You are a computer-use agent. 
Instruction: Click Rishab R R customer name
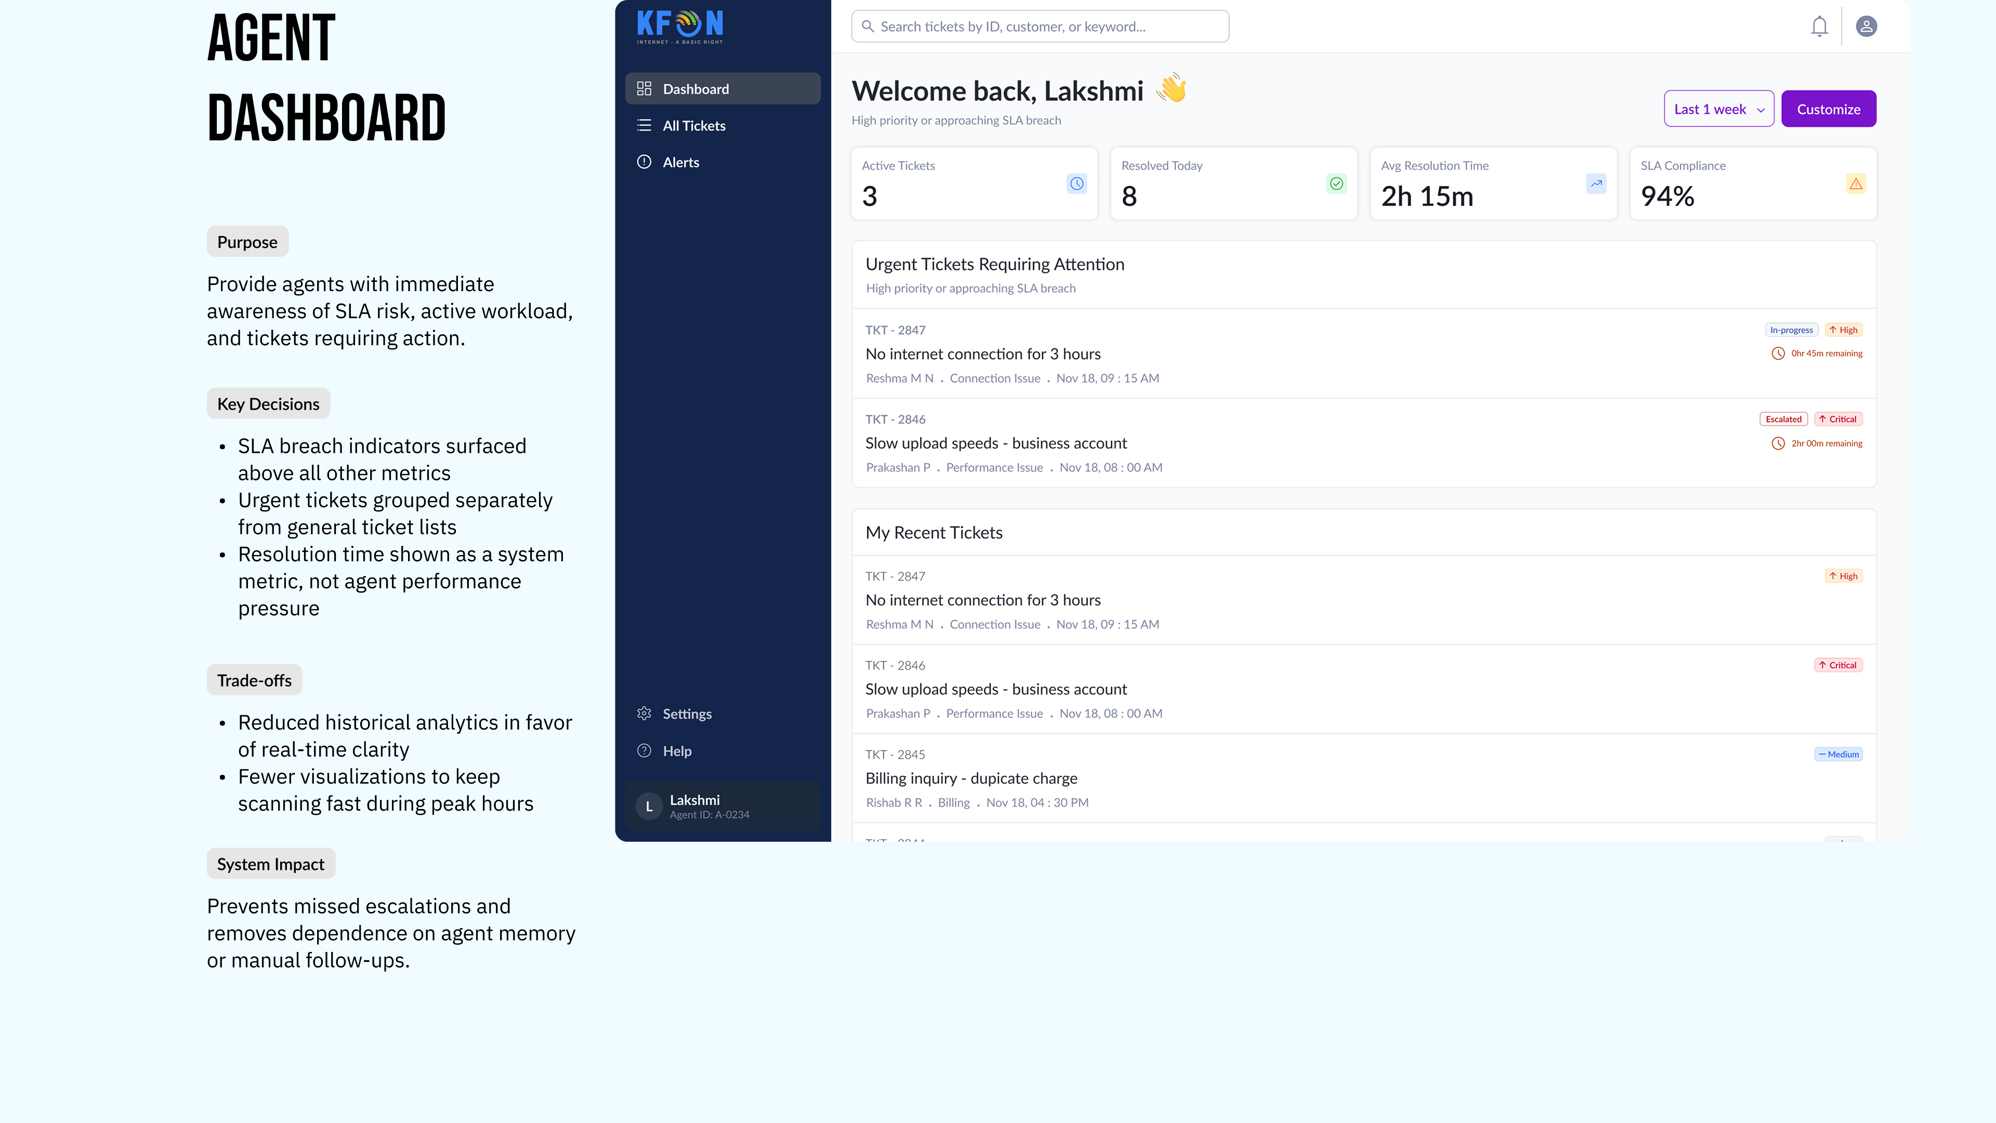(x=894, y=803)
